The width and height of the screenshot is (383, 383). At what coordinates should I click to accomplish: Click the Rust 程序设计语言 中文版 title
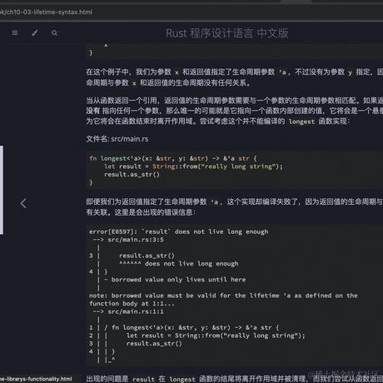pos(227,33)
